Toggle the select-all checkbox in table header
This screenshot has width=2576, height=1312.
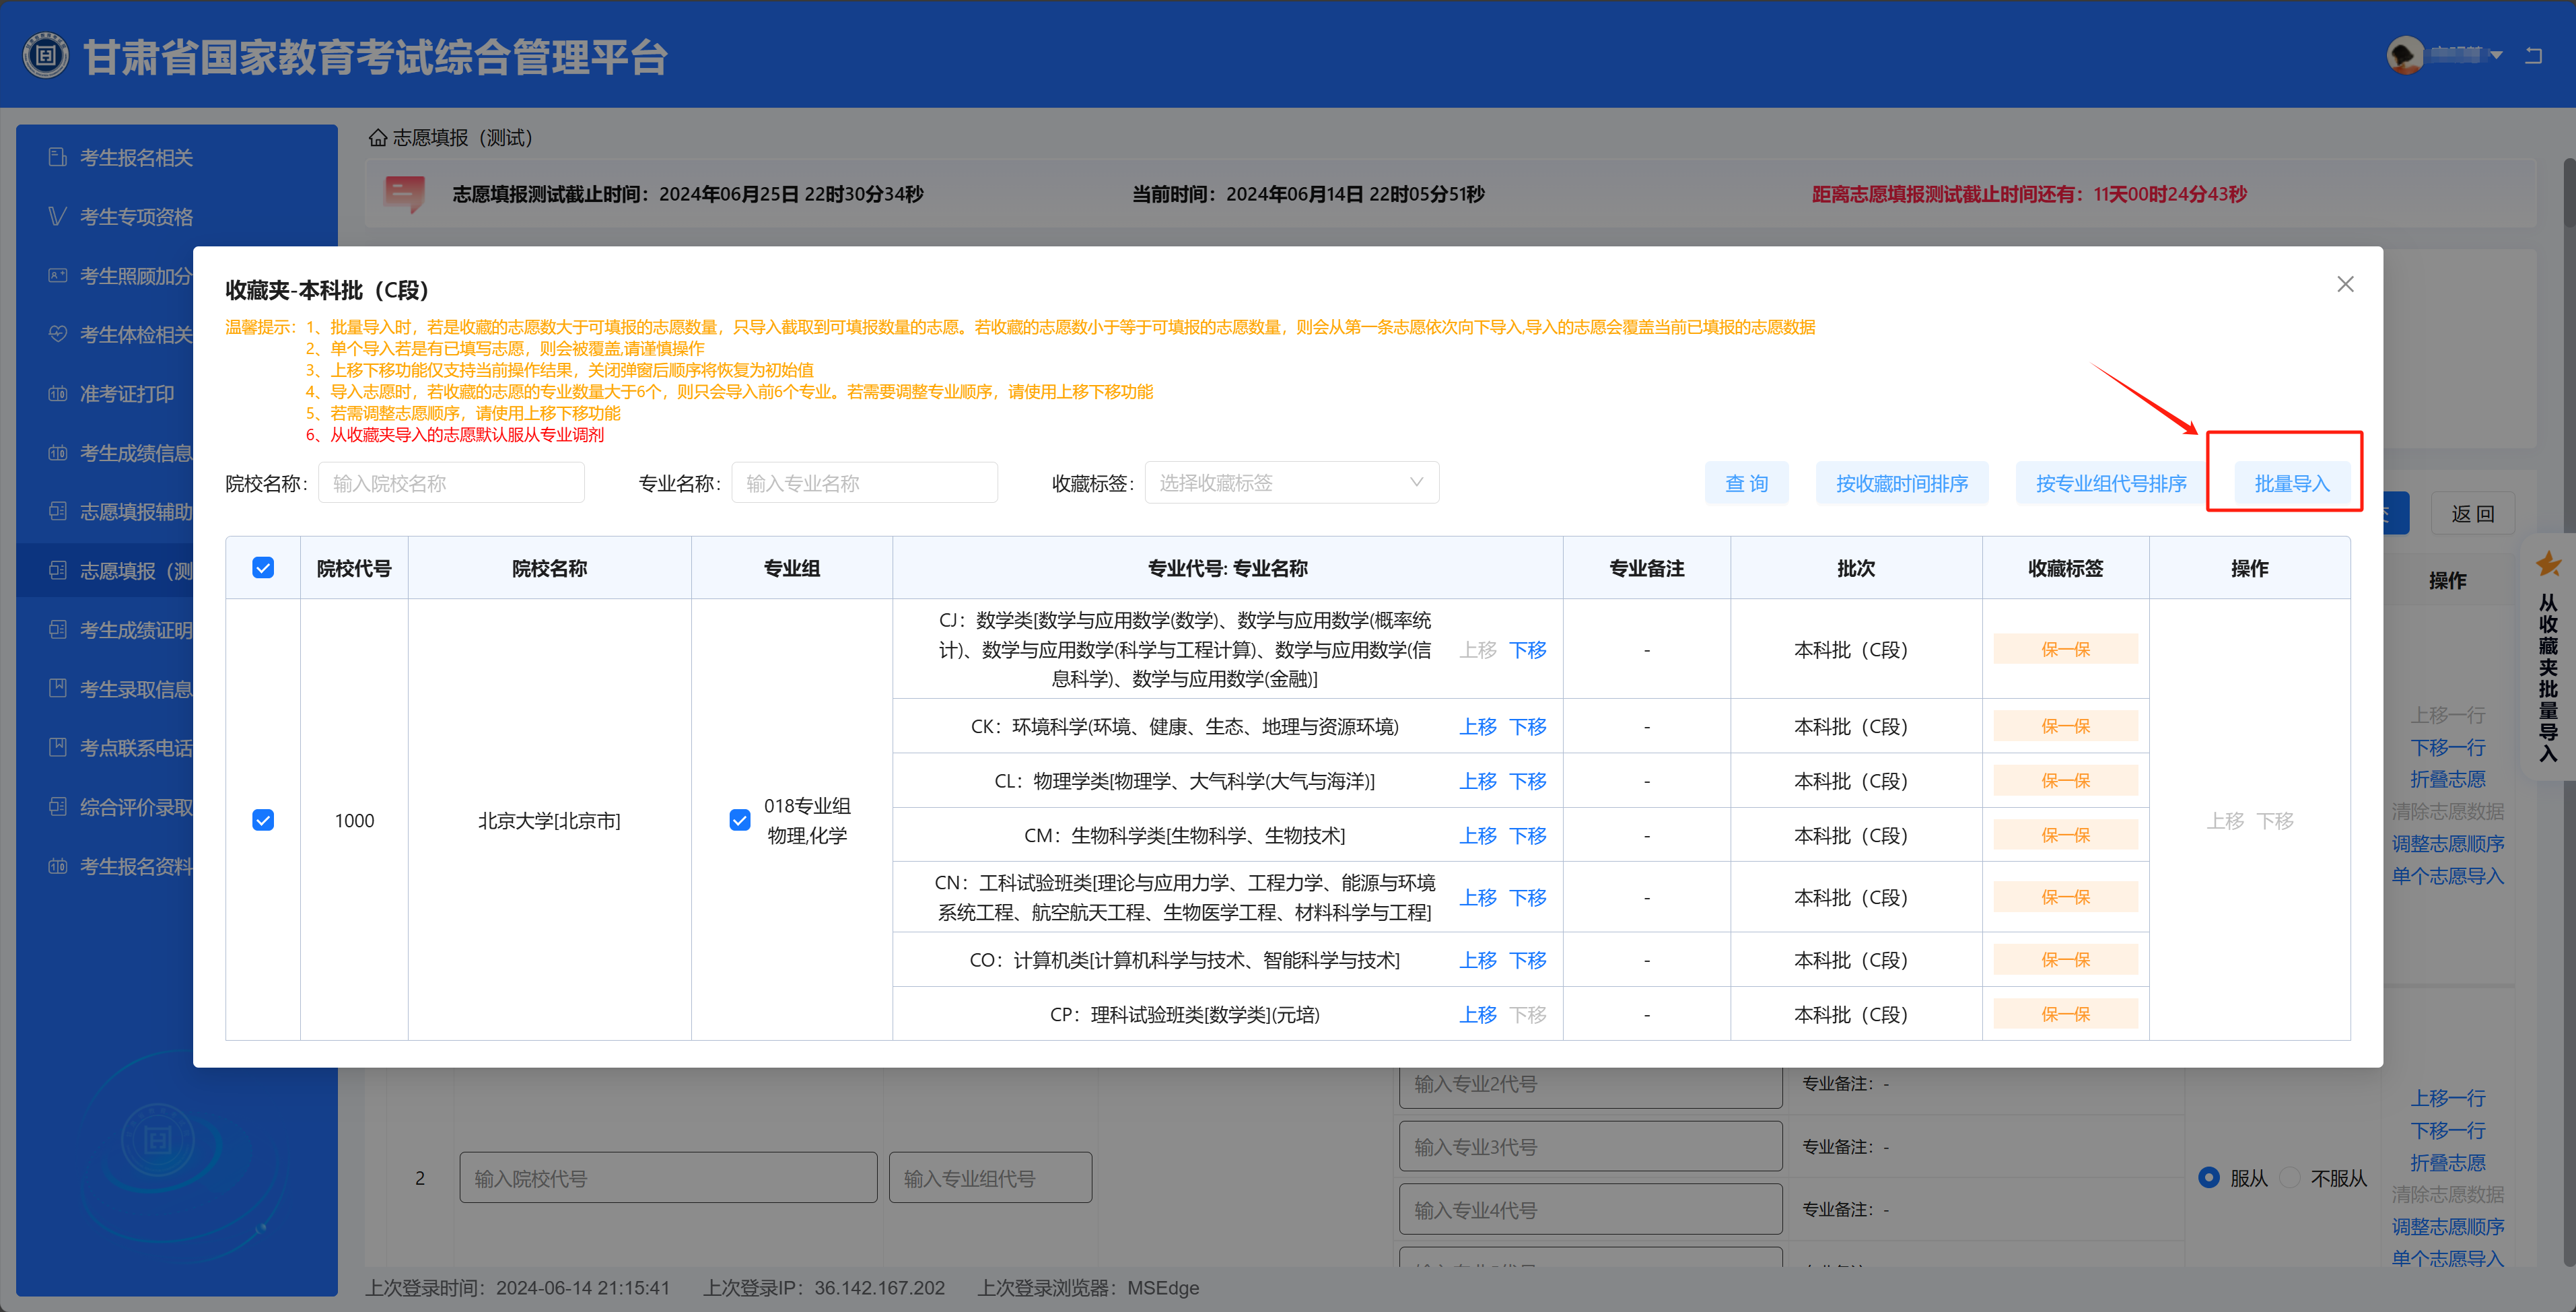(263, 568)
